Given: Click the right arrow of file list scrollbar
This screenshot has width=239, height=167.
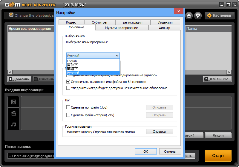Looking at the screenshot, I should coord(229,72).
